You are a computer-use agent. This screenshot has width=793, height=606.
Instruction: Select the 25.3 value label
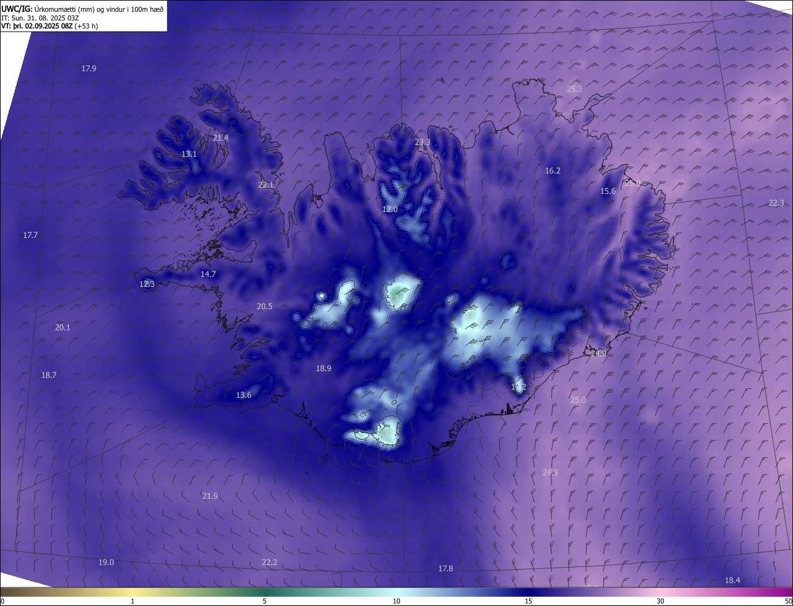(x=574, y=89)
